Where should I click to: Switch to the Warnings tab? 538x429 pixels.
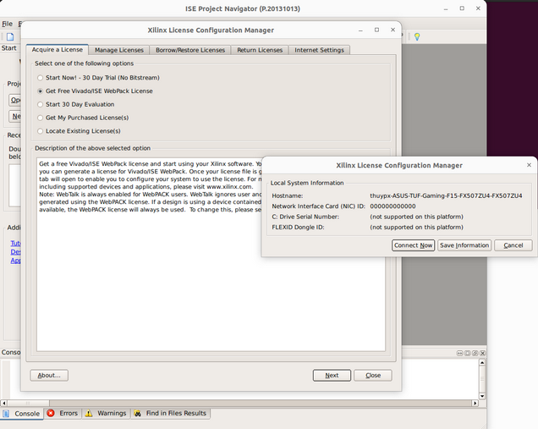(106, 413)
